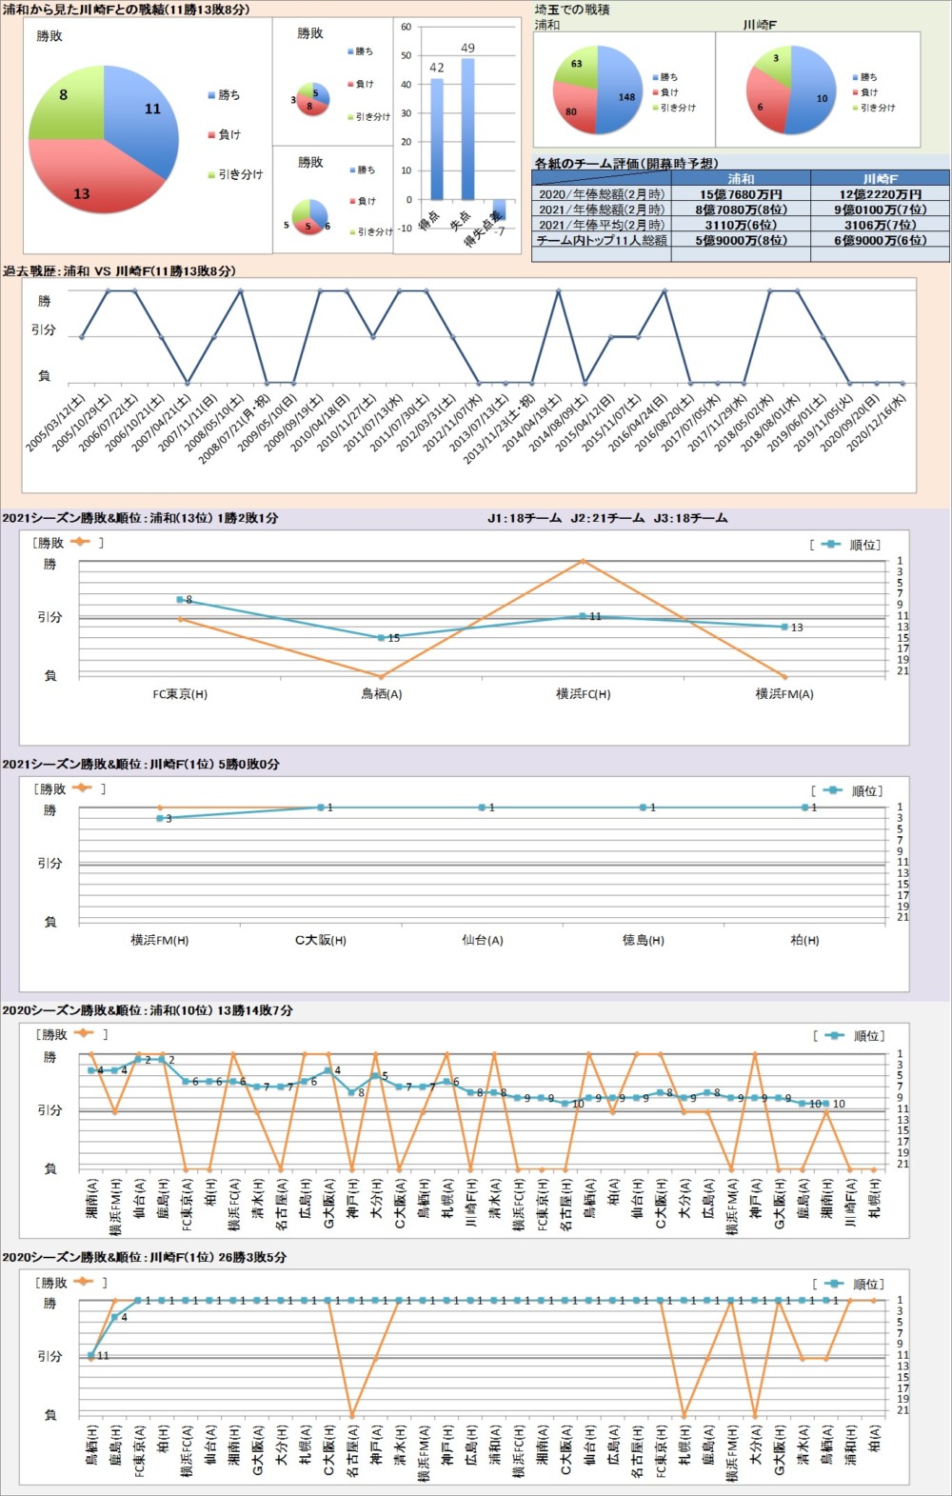Click row header 2020/年俸総額(2月時)
The height and width of the screenshot is (1496, 952).
point(602,194)
